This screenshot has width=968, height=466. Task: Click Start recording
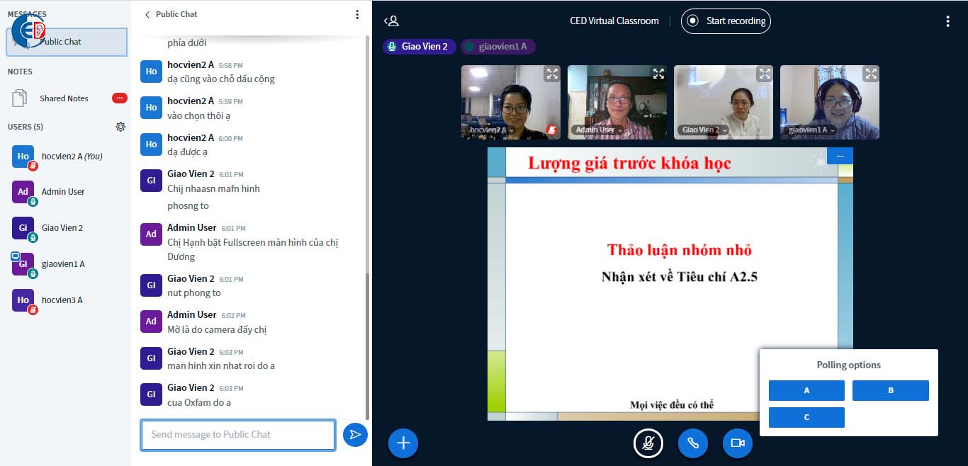point(726,21)
